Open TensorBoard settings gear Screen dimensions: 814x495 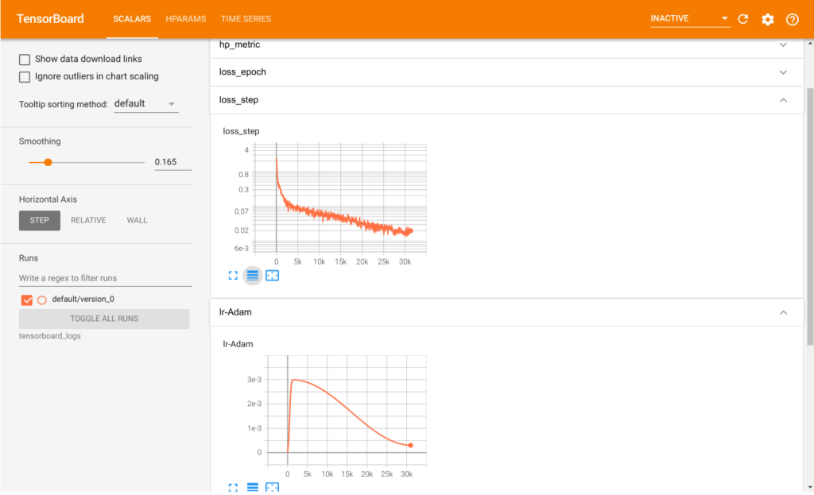click(x=767, y=19)
